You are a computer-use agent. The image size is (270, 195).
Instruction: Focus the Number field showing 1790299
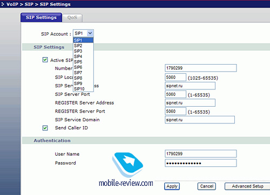pos(201,68)
